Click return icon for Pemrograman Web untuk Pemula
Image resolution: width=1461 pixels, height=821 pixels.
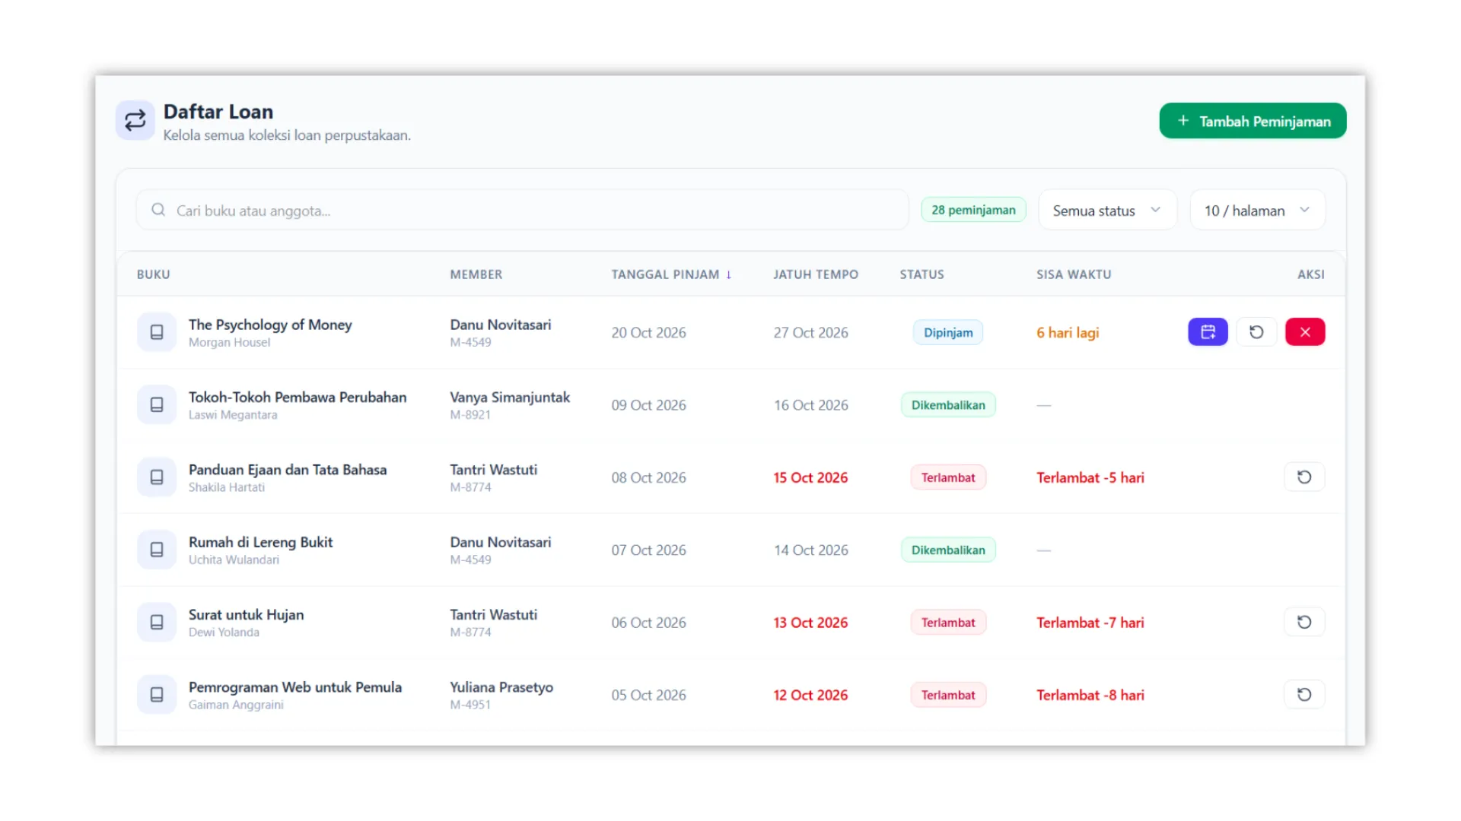(1304, 695)
